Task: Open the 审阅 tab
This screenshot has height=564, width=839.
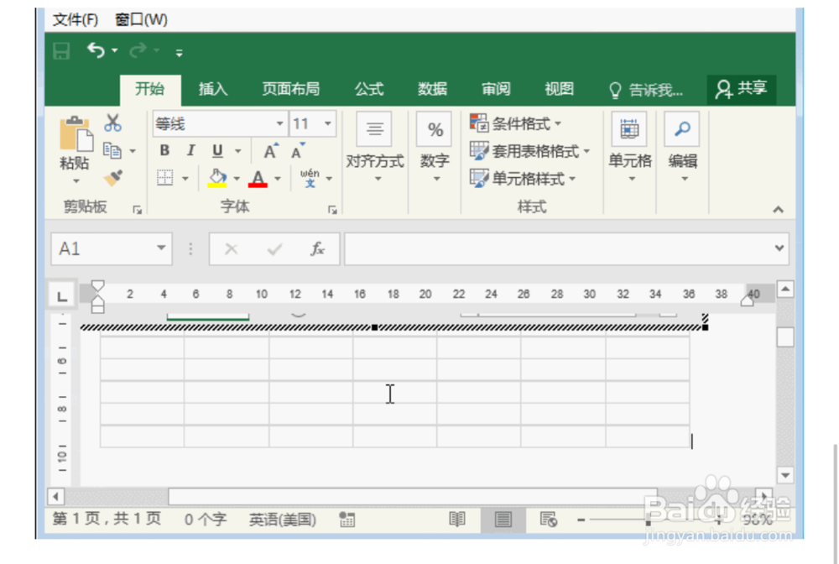Action: click(496, 89)
